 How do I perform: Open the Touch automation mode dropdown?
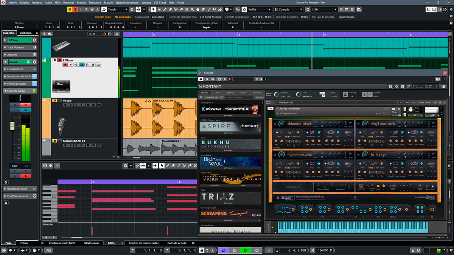tap(118, 9)
